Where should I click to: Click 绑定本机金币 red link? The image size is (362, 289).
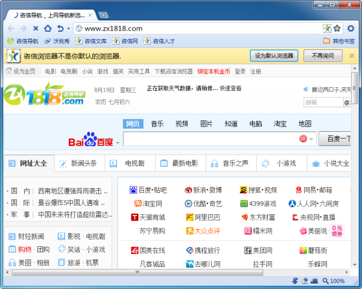point(214,72)
